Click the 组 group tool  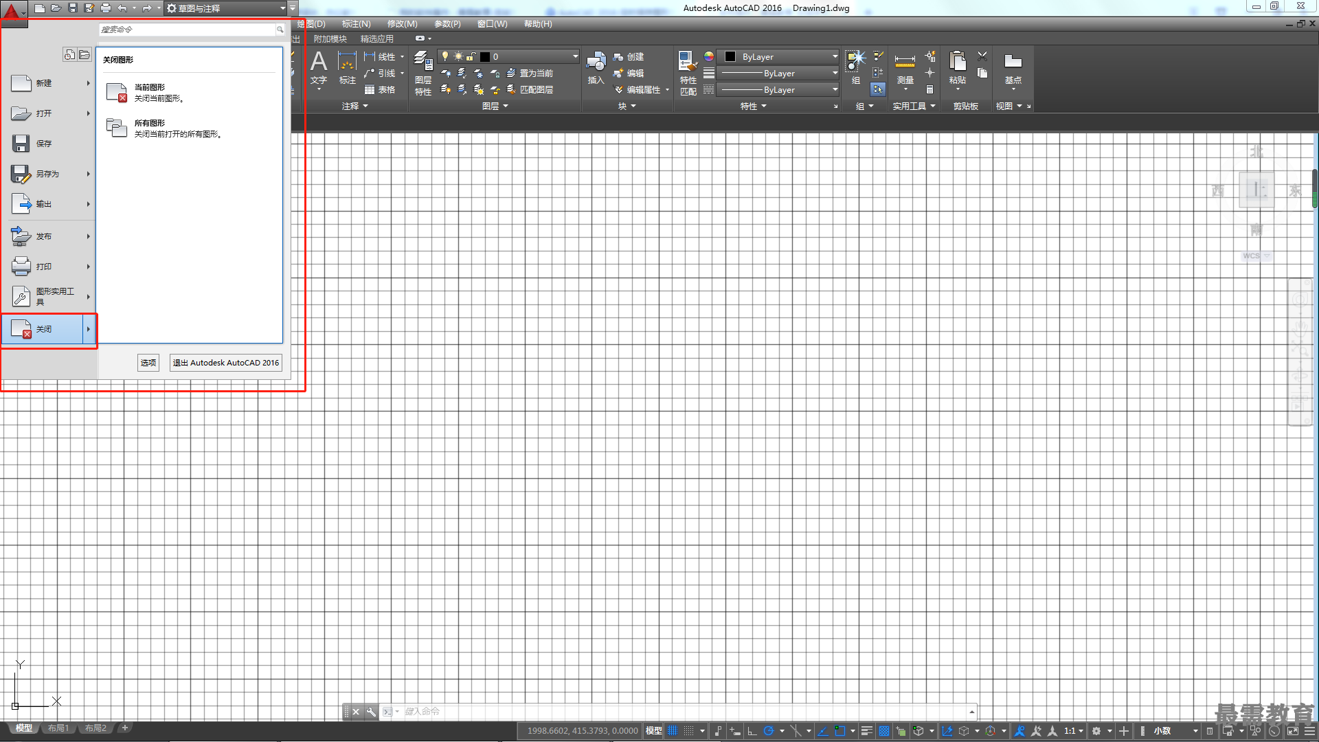click(855, 68)
